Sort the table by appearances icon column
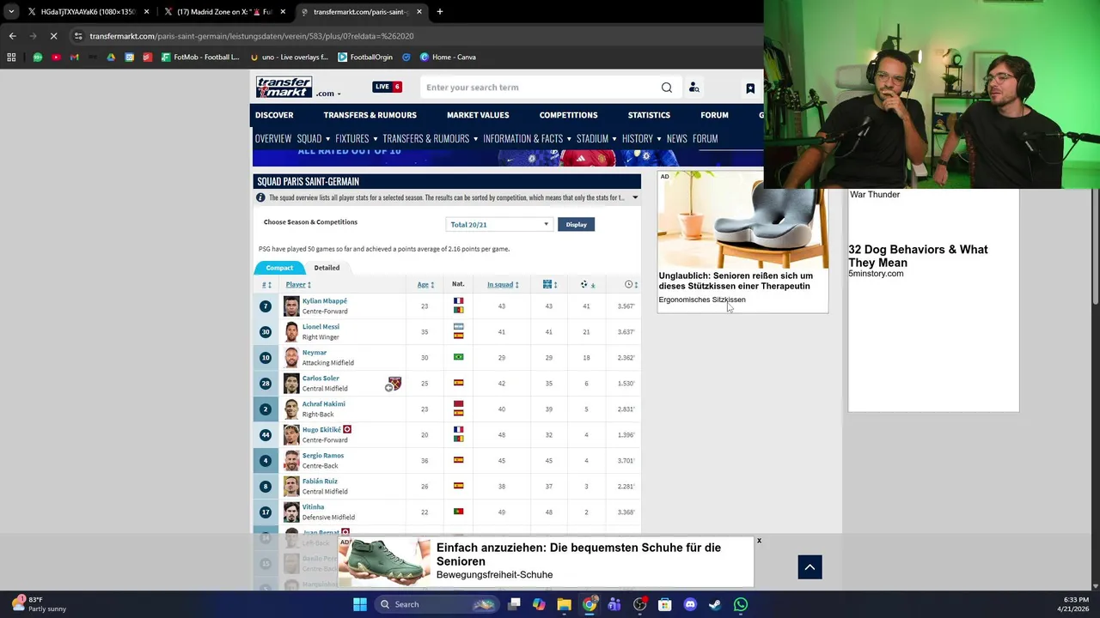Screen dimensions: 1100x618 click(550, 284)
